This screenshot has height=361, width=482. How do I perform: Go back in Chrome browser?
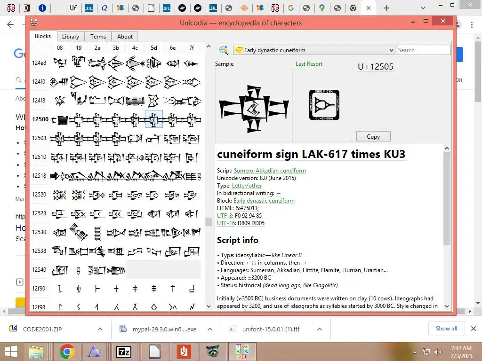pyautogui.click(x=10, y=24)
